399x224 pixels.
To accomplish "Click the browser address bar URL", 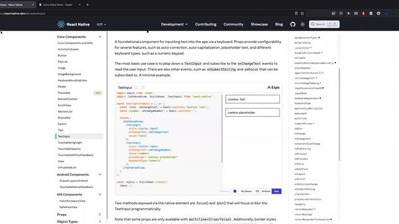I will click(x=23, y=14).
